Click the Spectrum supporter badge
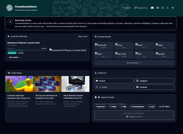The image size is (183, 134). pos(100,106)
